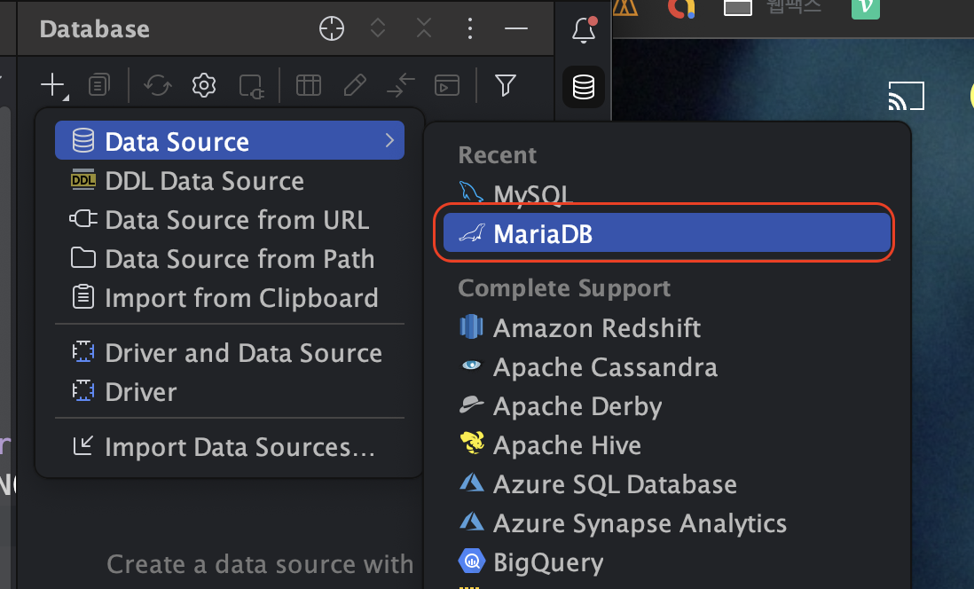Click the Edit source pencil icon
The height and width of the screenshot is (589, 974).
[355, 85]
